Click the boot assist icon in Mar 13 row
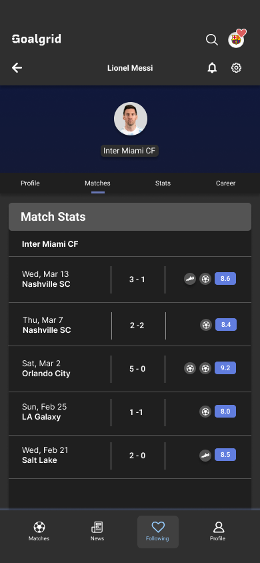The image size is (260, 563). (x=190, y=279)
